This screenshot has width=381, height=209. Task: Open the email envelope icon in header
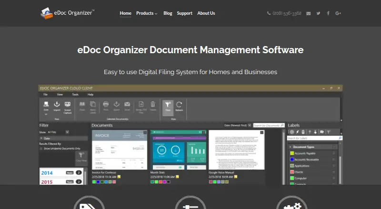308,13
